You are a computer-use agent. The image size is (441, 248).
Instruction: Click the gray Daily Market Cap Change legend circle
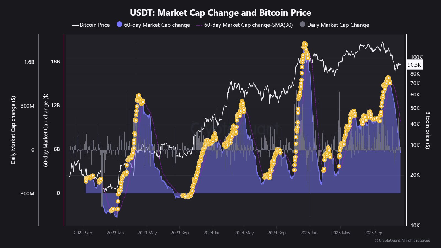pyautogui.click(x=302, y=25)
